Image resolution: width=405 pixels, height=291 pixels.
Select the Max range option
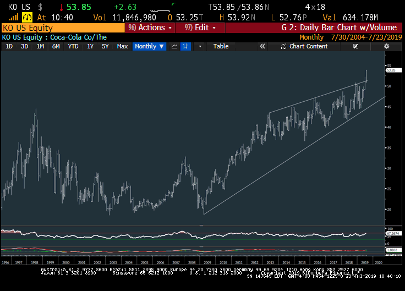coord(122,46)
